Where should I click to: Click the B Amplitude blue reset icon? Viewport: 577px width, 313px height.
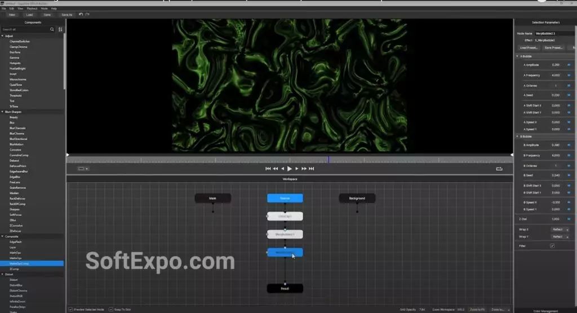click(x=569, y=145)
